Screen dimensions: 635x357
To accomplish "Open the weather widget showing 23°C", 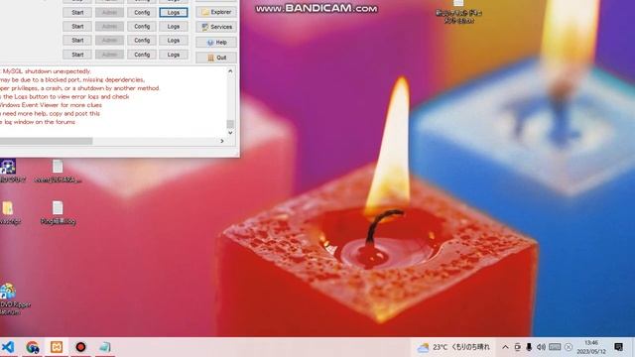I will [453, 347].
